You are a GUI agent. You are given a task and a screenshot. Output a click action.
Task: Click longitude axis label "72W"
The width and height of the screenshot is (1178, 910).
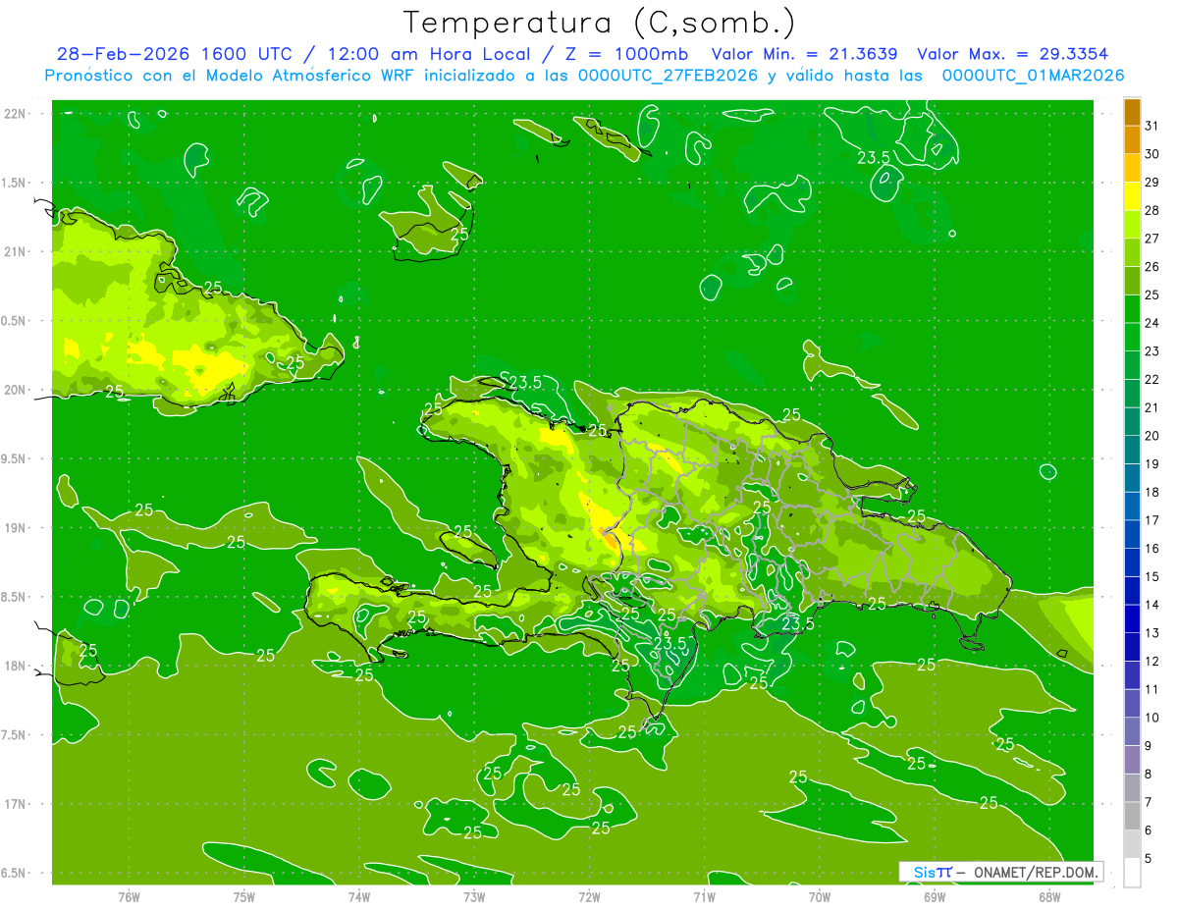point(589,896)
